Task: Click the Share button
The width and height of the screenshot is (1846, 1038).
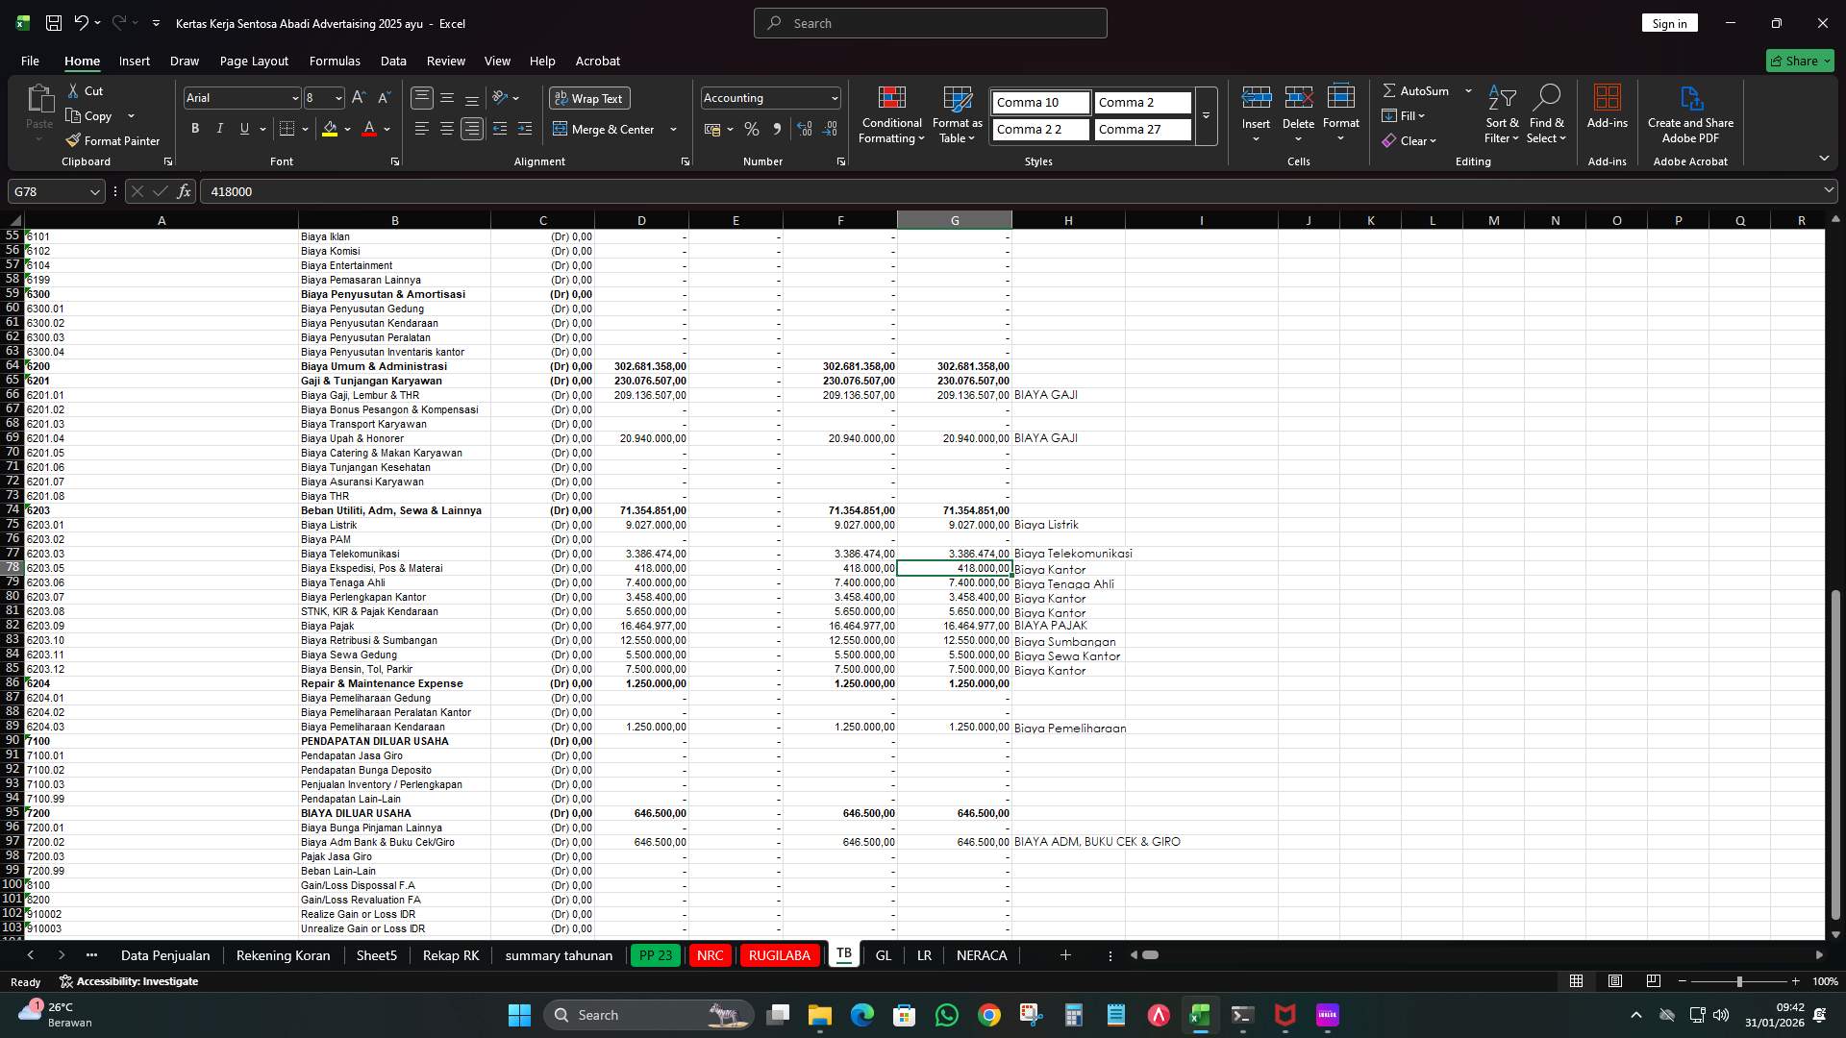Action: (1799, 60)
